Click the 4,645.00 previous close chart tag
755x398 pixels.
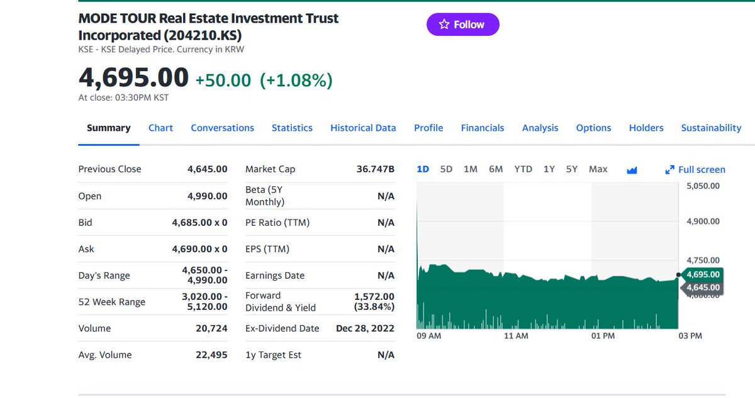tap(702, 288)
